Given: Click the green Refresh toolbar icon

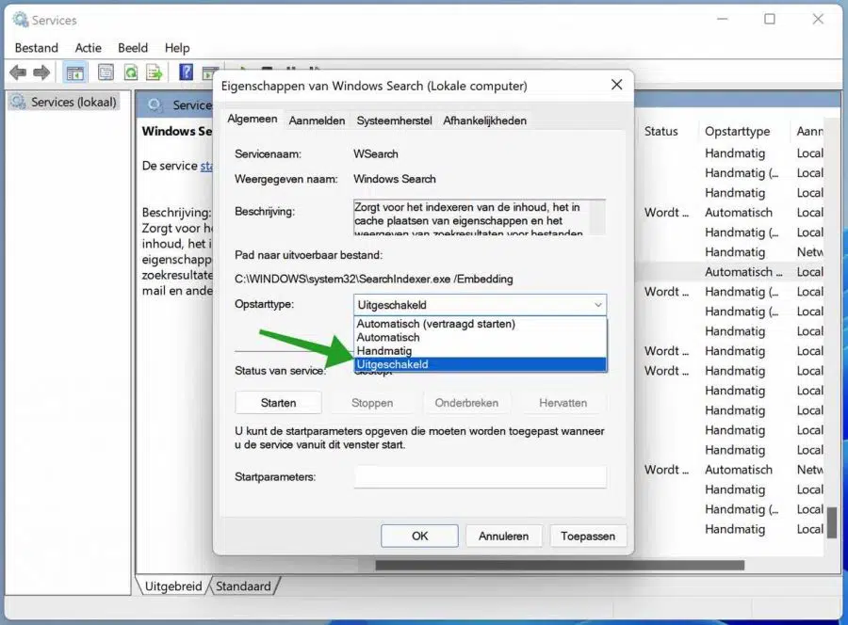Looking at the screenshot, I should tap(131, 72).
